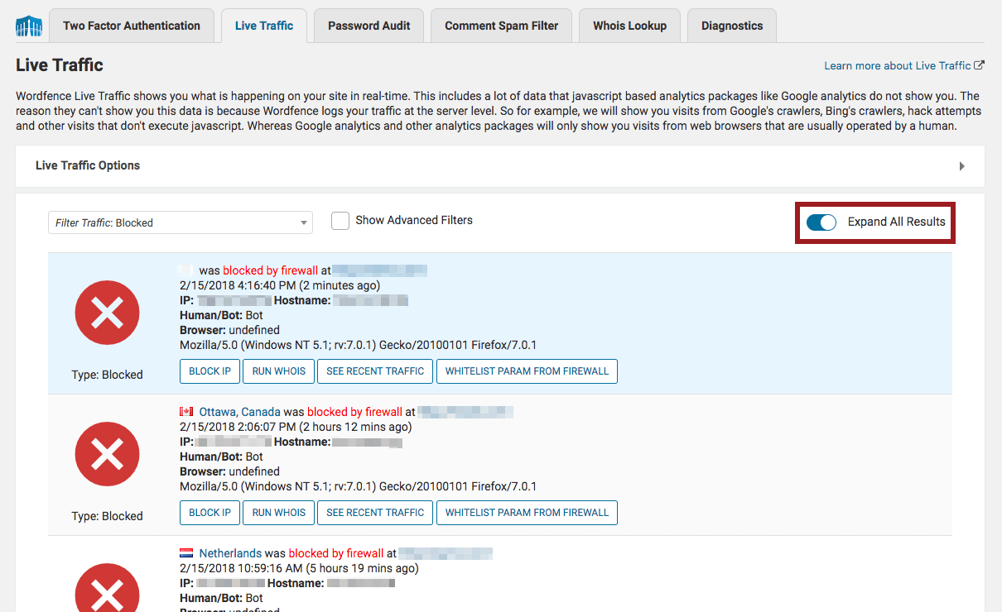The image size is (1002, 612).
Task: Click the Netherlands flag icon
Action: tap(186, 553)
